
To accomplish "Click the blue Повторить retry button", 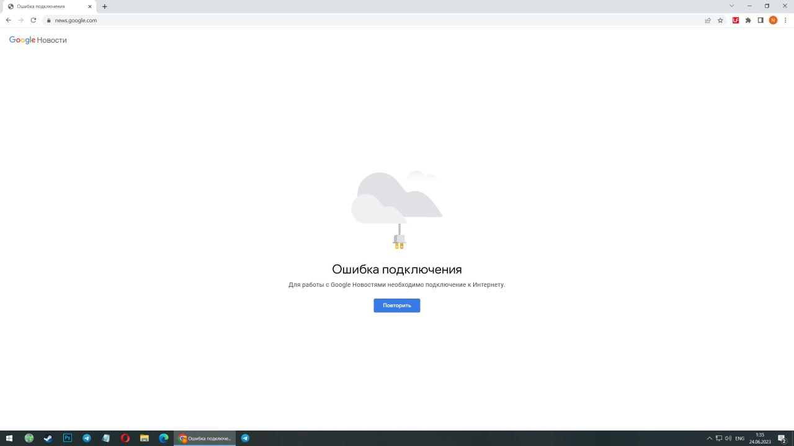I will (397, 305).
